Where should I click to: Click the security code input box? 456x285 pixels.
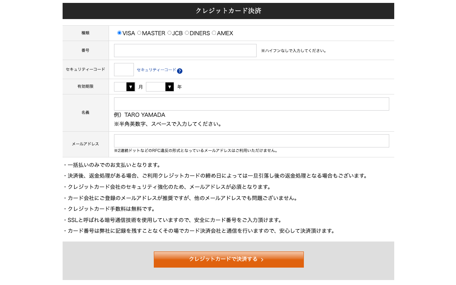pos(124,69)
